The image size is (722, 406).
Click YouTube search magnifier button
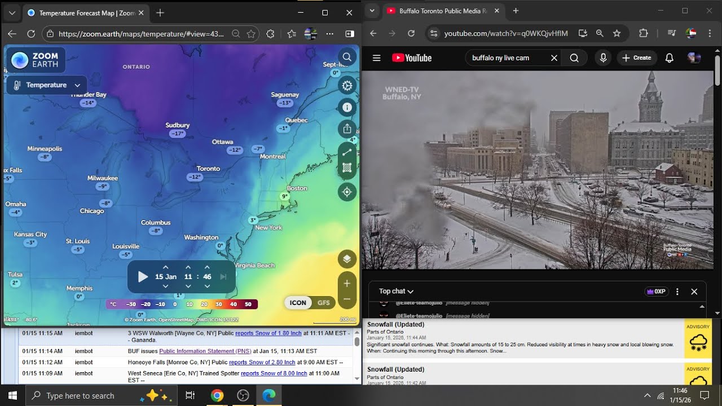click(x=574, y=58)
